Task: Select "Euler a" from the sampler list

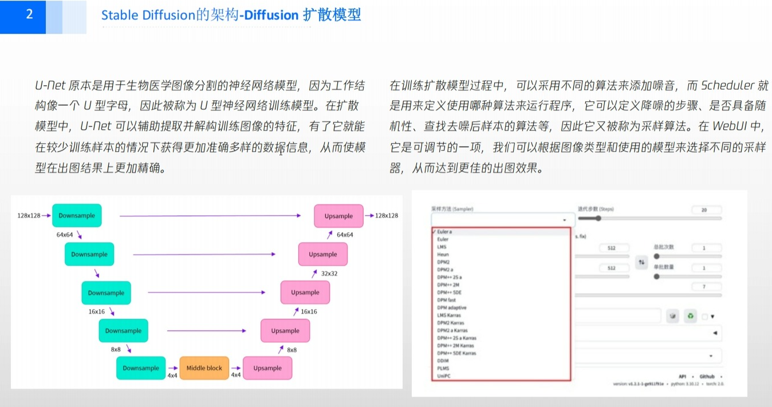Action: pyautogui.click(x=452, y=231)
